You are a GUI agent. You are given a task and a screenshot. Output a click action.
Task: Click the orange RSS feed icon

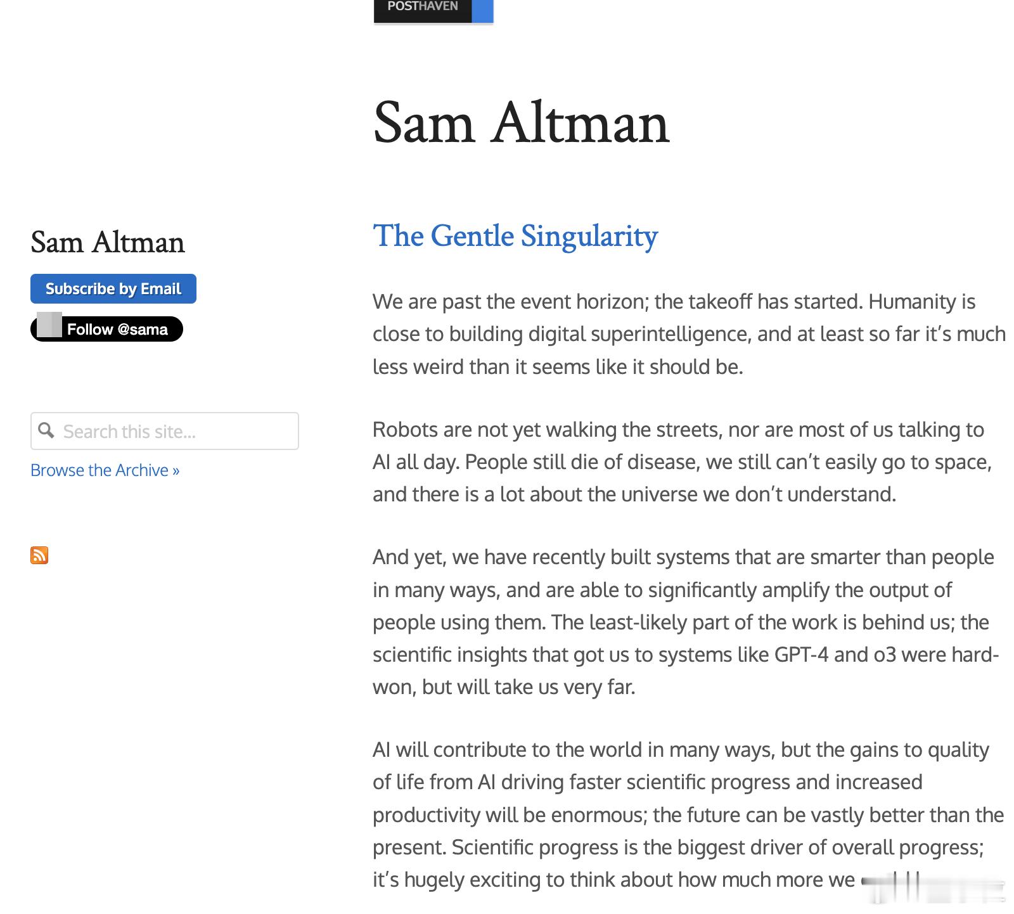pyautogui.click(x=39, y=555)
